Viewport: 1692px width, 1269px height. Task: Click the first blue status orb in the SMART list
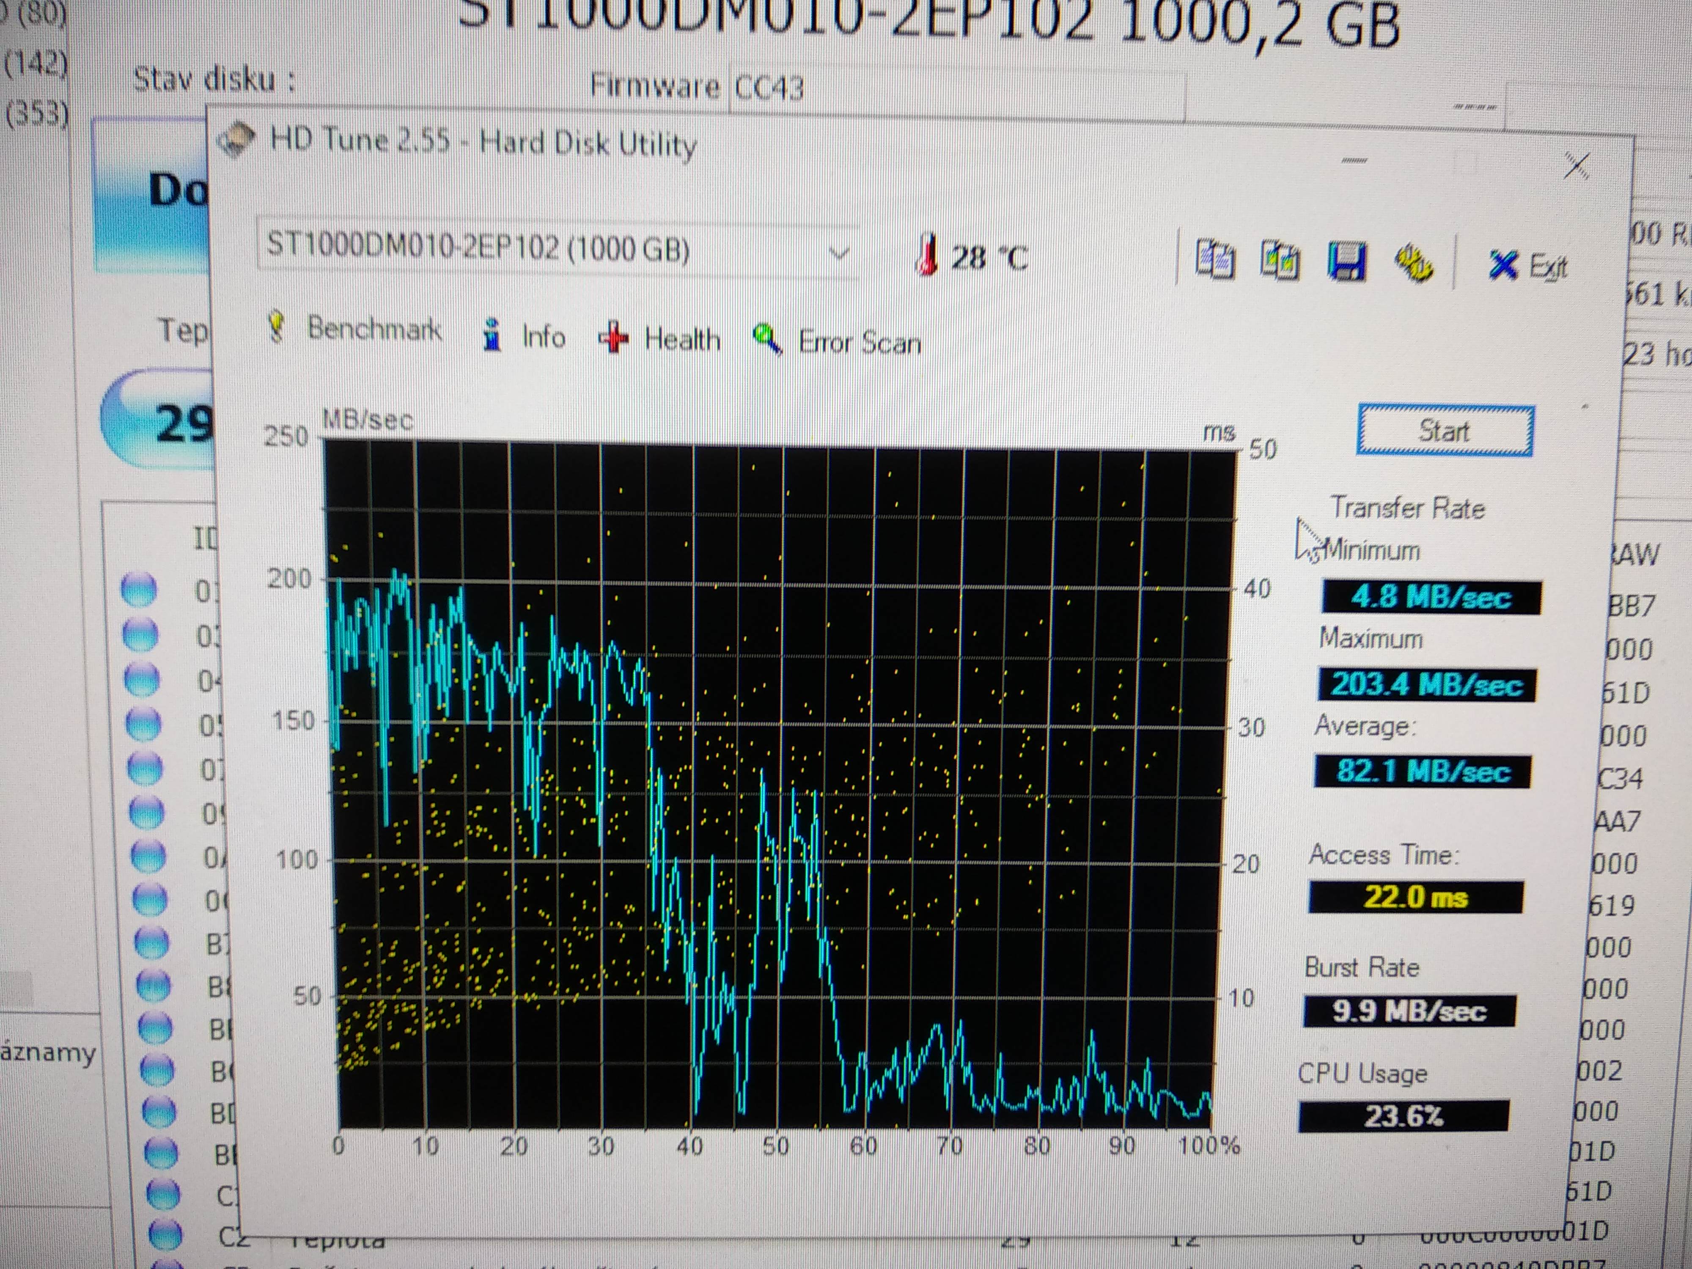coord(139,589)
